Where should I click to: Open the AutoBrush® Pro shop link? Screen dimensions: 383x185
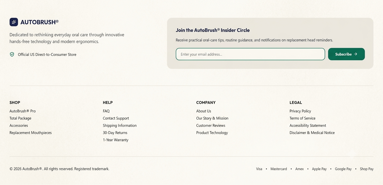23,111
